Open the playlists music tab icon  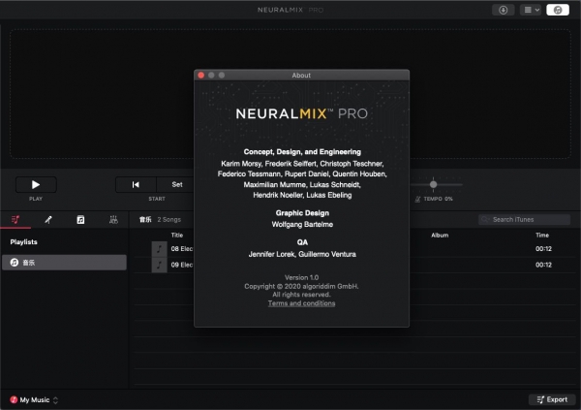pos(15,220)
